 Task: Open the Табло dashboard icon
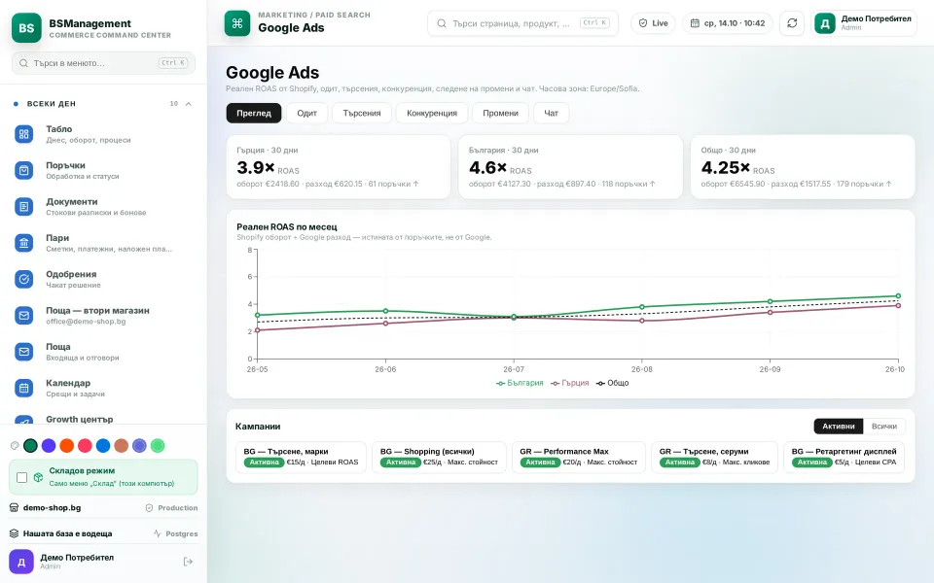pos(23,134)
